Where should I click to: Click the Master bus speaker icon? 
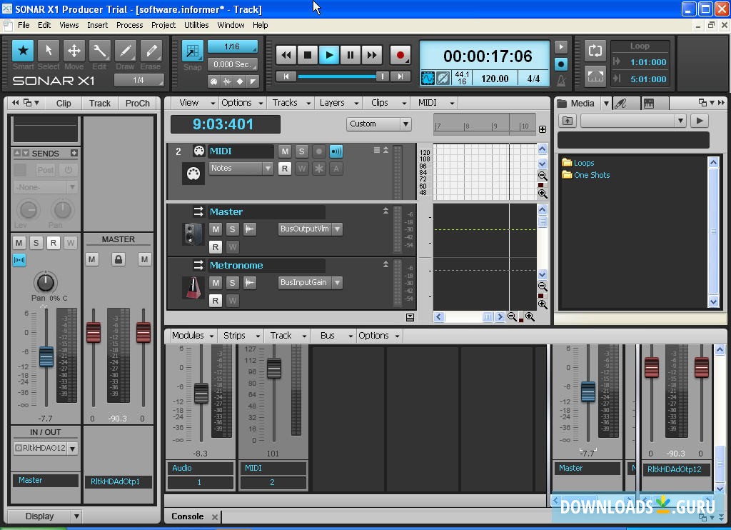coord(193,234)
